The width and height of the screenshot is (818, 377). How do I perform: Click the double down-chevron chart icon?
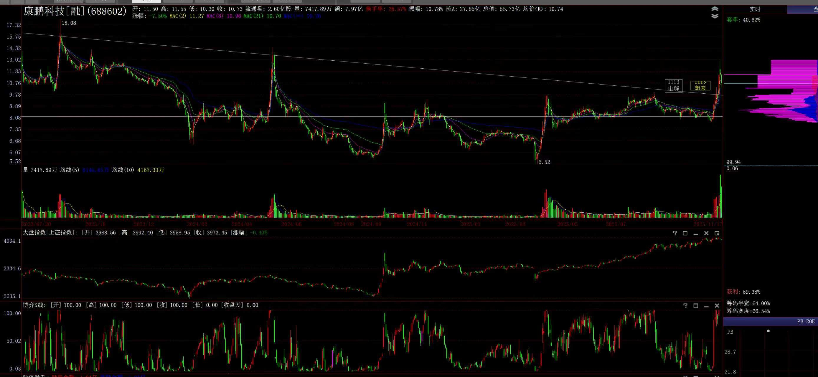[x=715, y=16]
